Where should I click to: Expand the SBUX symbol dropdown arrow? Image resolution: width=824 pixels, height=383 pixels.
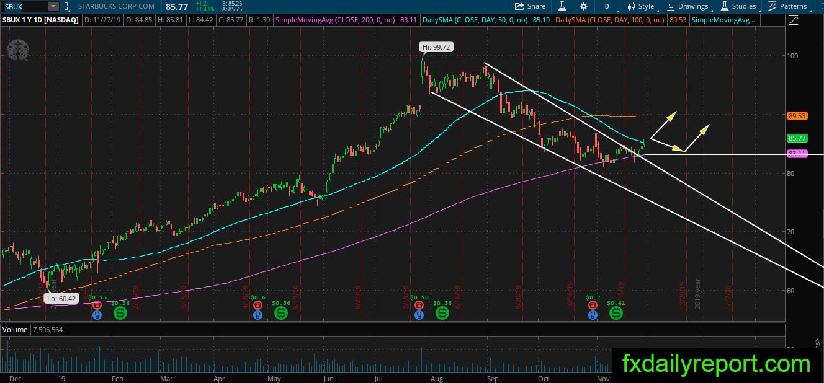coord(53,6)
